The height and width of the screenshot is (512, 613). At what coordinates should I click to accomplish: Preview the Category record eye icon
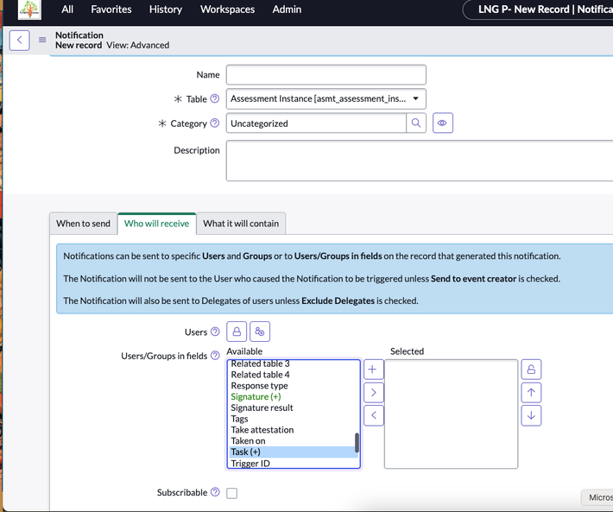(443, 123)
